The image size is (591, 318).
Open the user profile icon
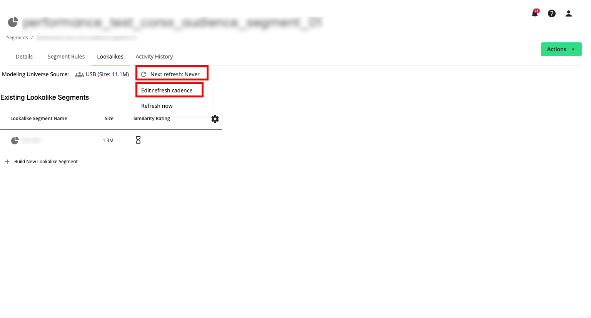568,13
